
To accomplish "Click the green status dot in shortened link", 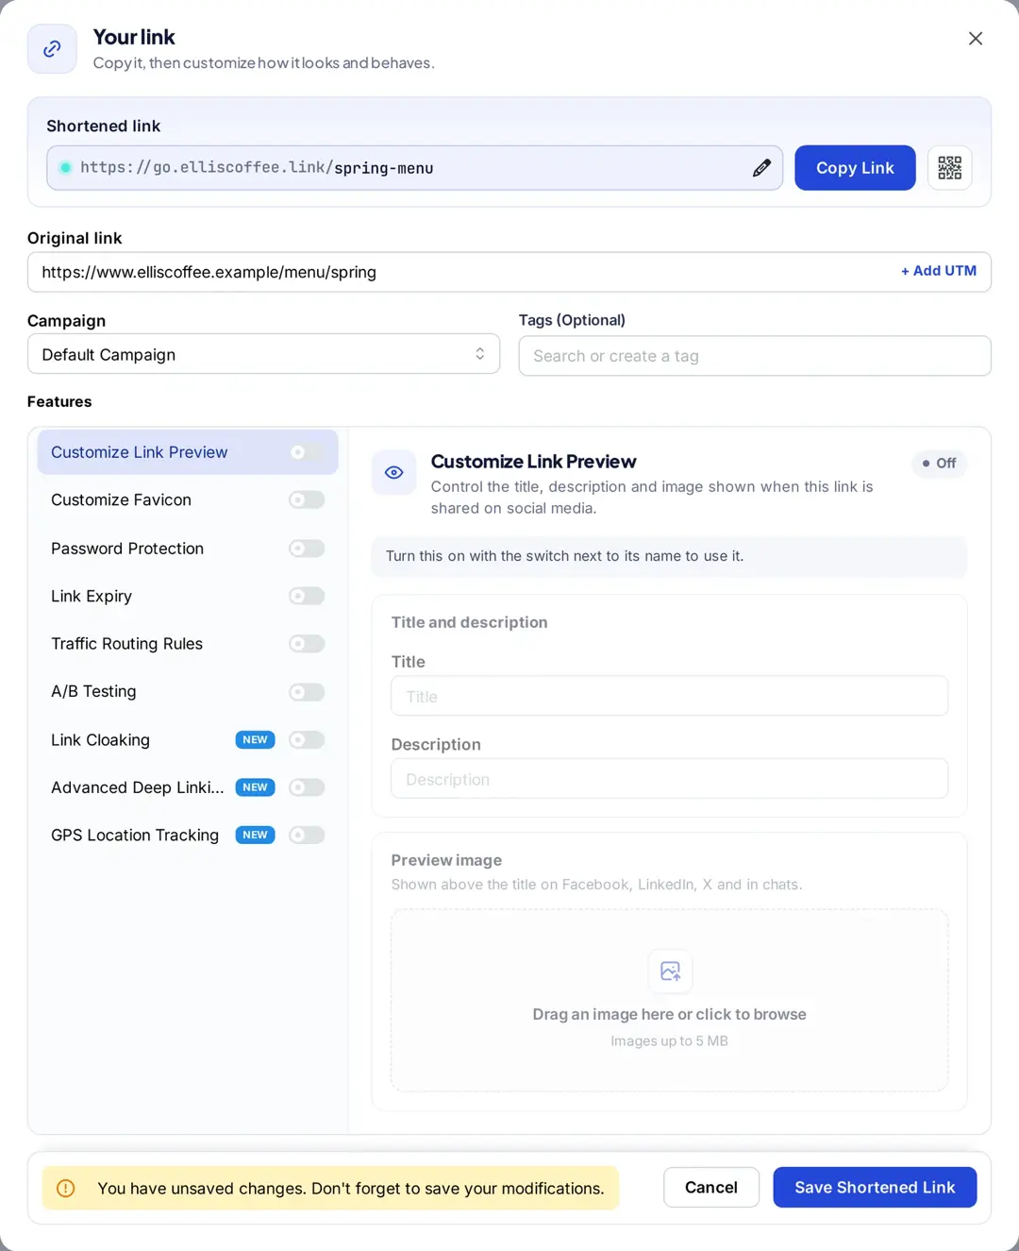I will (65, 168).
